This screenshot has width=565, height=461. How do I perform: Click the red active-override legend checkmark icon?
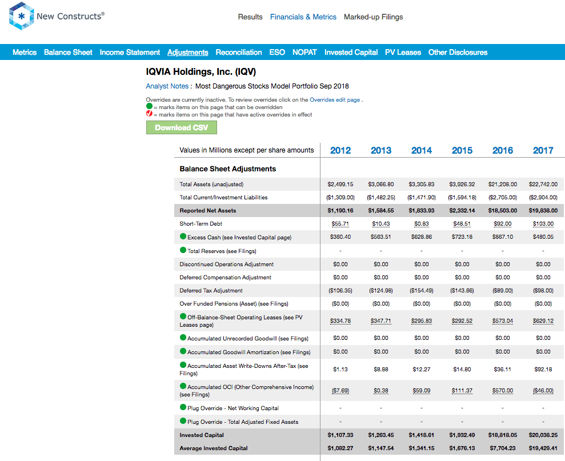(149, 114)
